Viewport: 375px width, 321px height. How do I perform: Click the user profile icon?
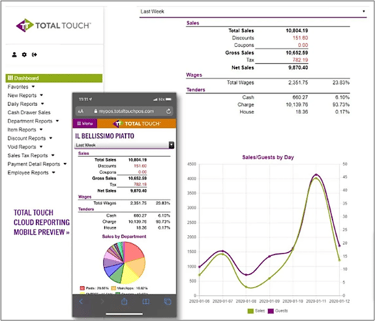pos(14,55)
